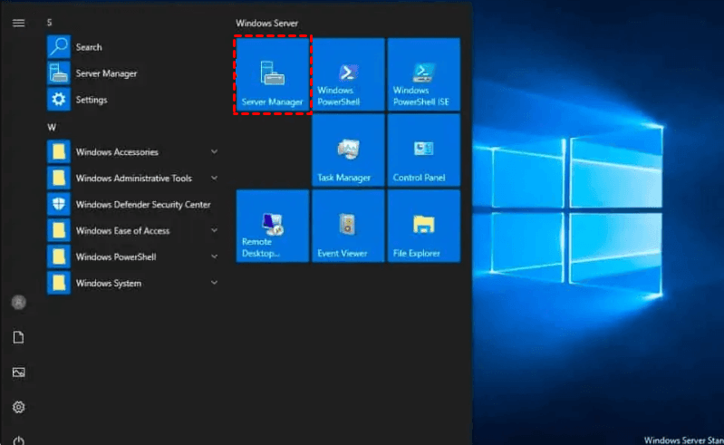The width and height of the screenshot is (724, 445).
Task: Expand the Windows Accessories chevron
Action: [214, 151]
